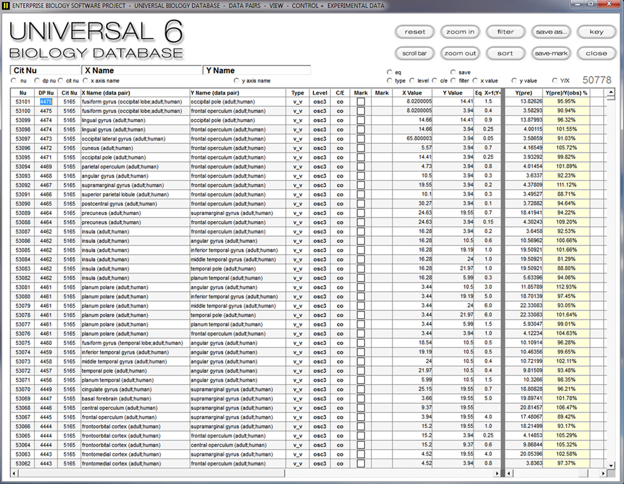This screenshot has height=484, width=624.
Task: Select the nu radio button
Action: [14, 81]
